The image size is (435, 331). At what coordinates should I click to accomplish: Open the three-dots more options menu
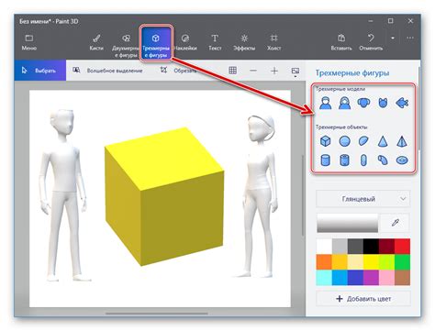click(x=410, y=38)
